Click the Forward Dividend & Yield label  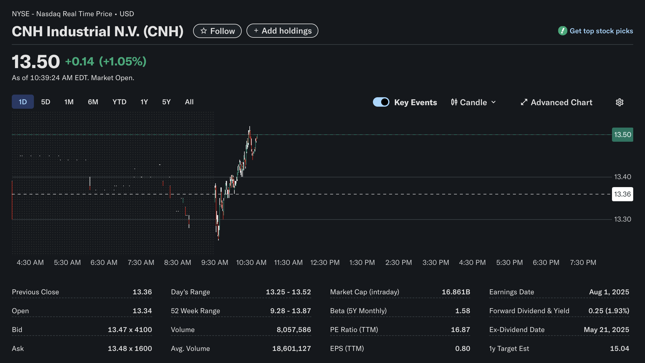[529, 311]
